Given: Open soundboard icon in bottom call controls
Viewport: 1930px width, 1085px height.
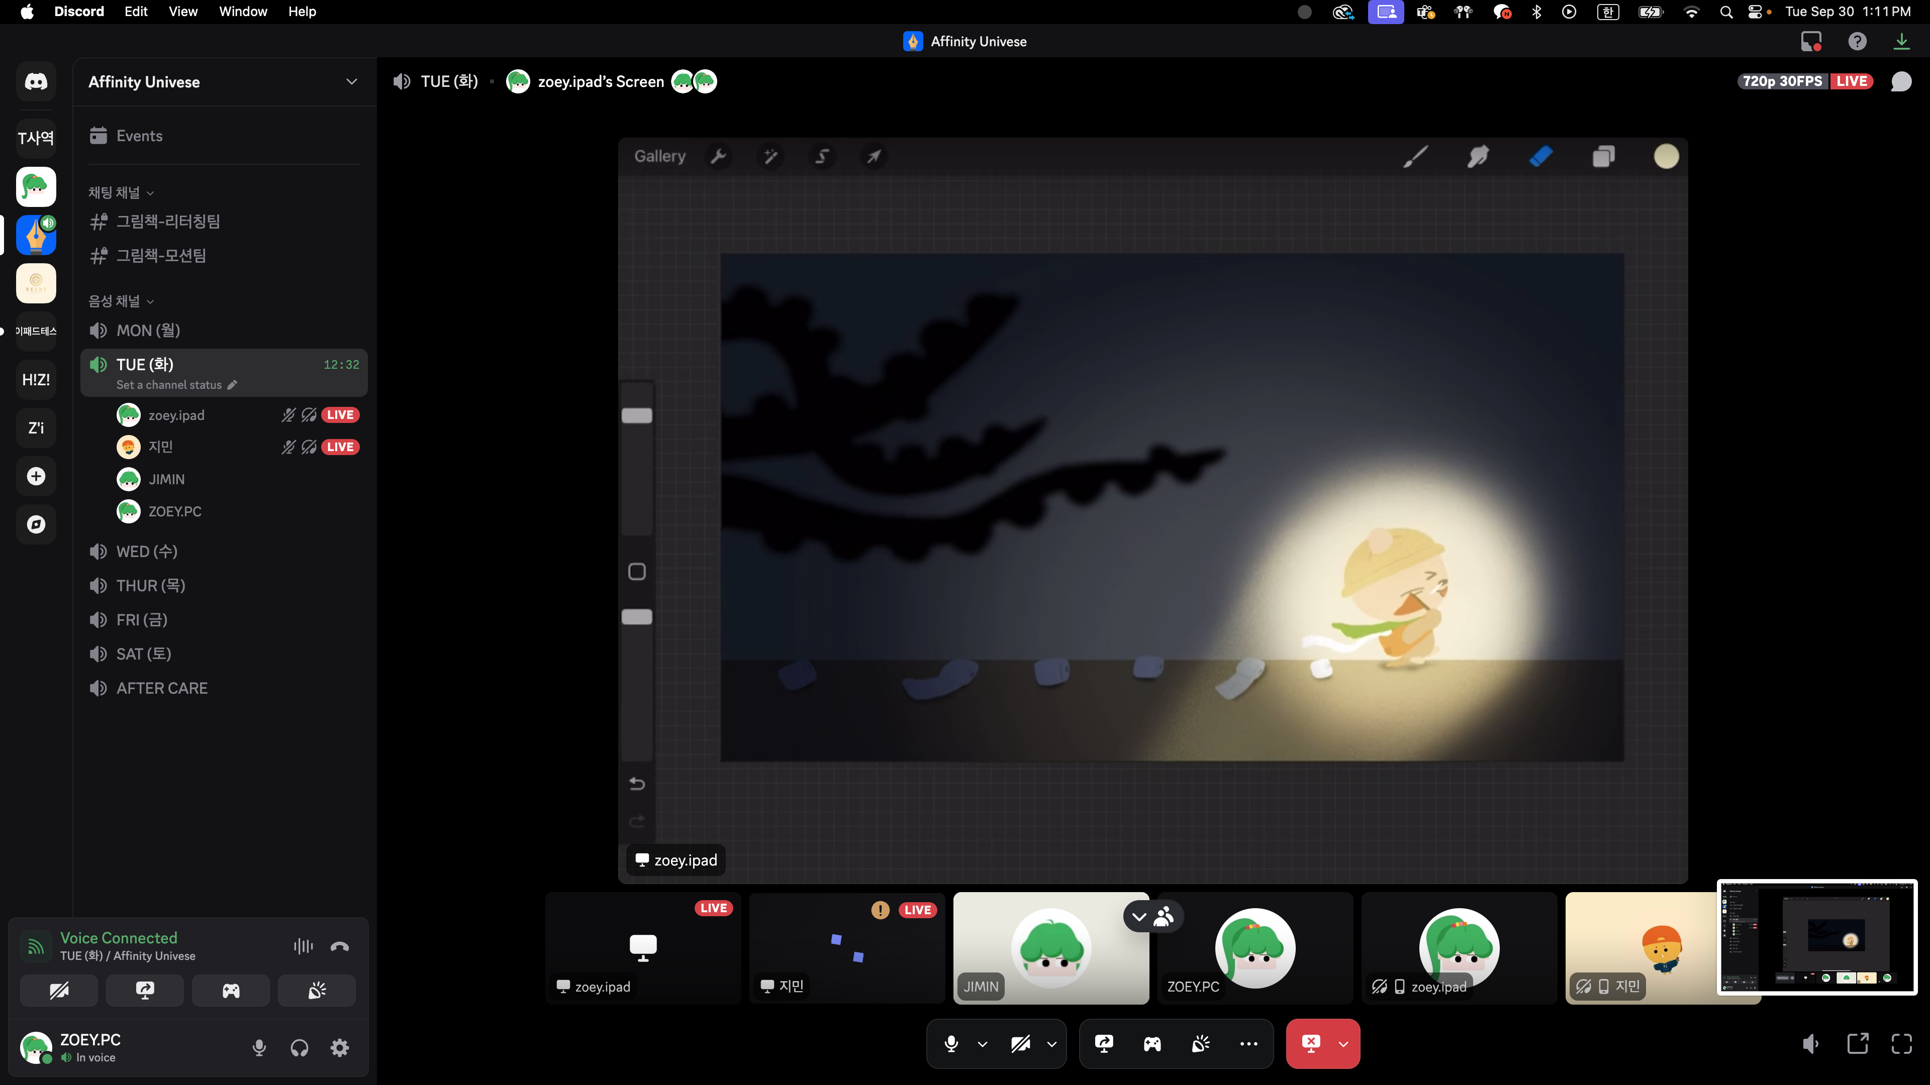Looking at the screenshot, I should tap(1200, 1043).
